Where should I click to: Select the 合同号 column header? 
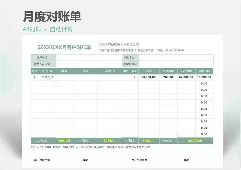pos(65,71)
